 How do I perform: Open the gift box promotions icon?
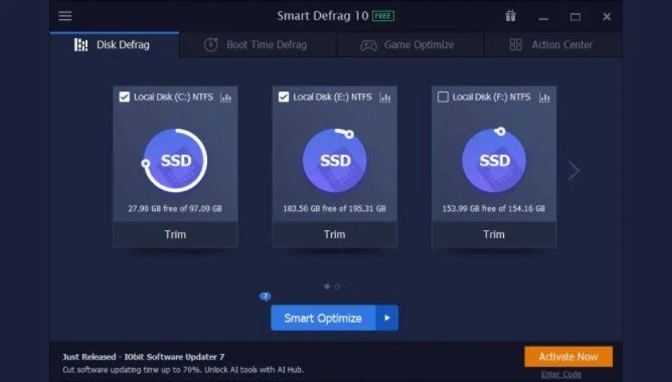point(510,16)
